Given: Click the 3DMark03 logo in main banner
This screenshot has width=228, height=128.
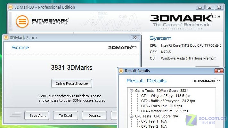Looking at the screenshot, I should (185, 18).
